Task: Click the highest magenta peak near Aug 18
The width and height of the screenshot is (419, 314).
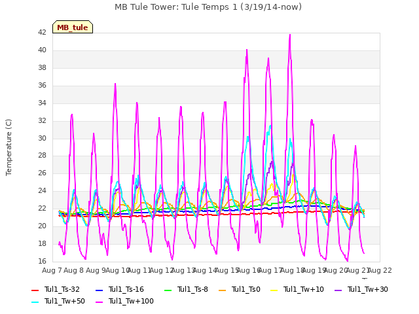Action: tap(290, 35)
